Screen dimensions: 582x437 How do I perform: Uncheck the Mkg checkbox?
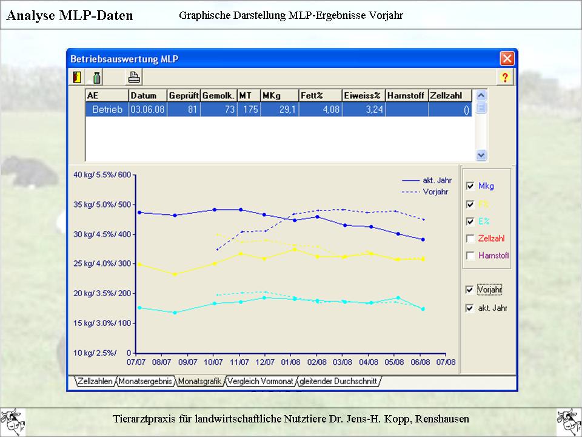(x=470, y=186)
